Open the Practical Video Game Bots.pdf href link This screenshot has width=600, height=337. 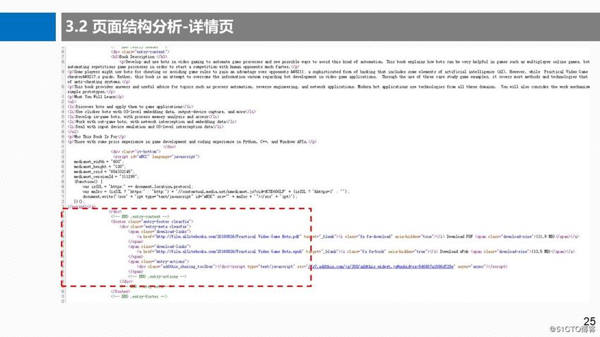[x=228, y=237]
